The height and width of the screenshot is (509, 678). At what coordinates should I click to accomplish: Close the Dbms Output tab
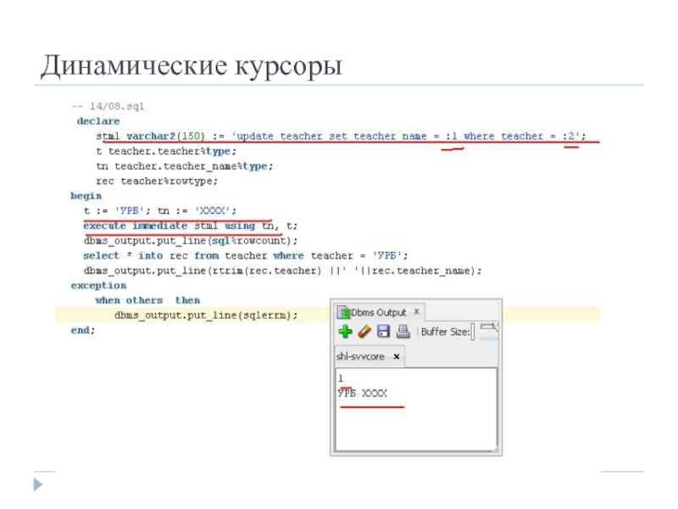tap(416, 312)
